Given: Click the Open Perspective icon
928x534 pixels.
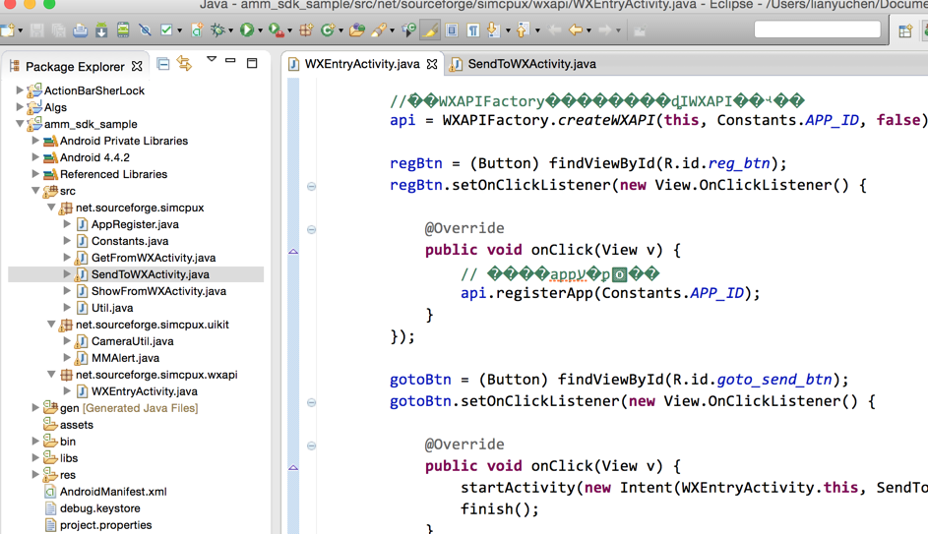Looking at the screenshot, I should click(905, 30).
